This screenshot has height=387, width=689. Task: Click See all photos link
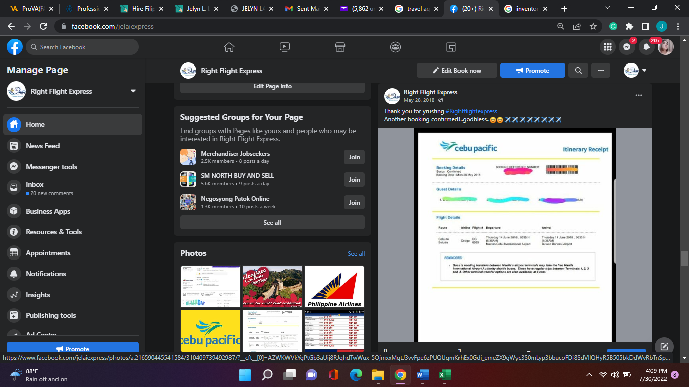point(356,254)
